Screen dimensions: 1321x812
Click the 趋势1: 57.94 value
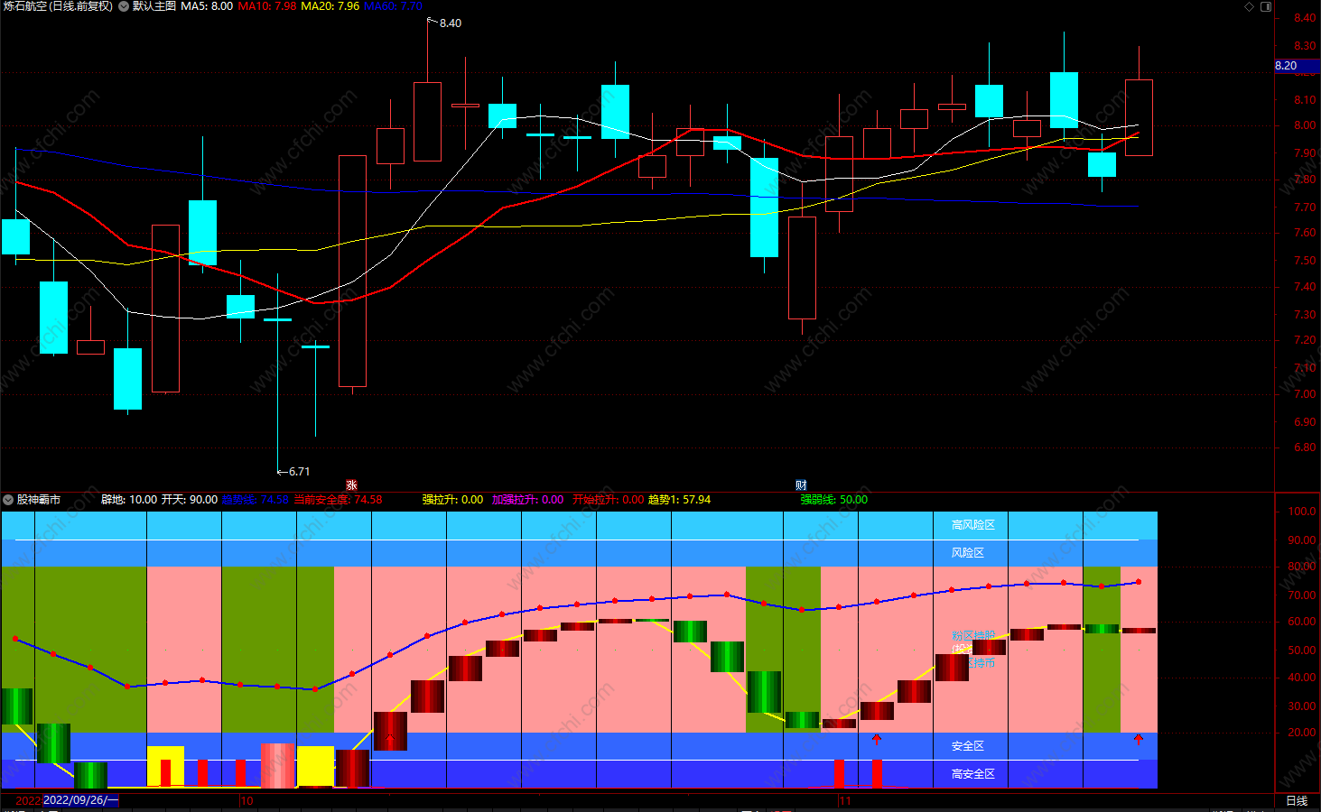click(x=679, y=500)
